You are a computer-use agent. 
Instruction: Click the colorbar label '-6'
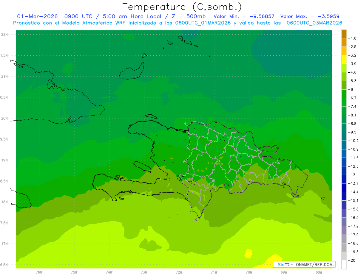pyautogui.click(x=351, y=89)
